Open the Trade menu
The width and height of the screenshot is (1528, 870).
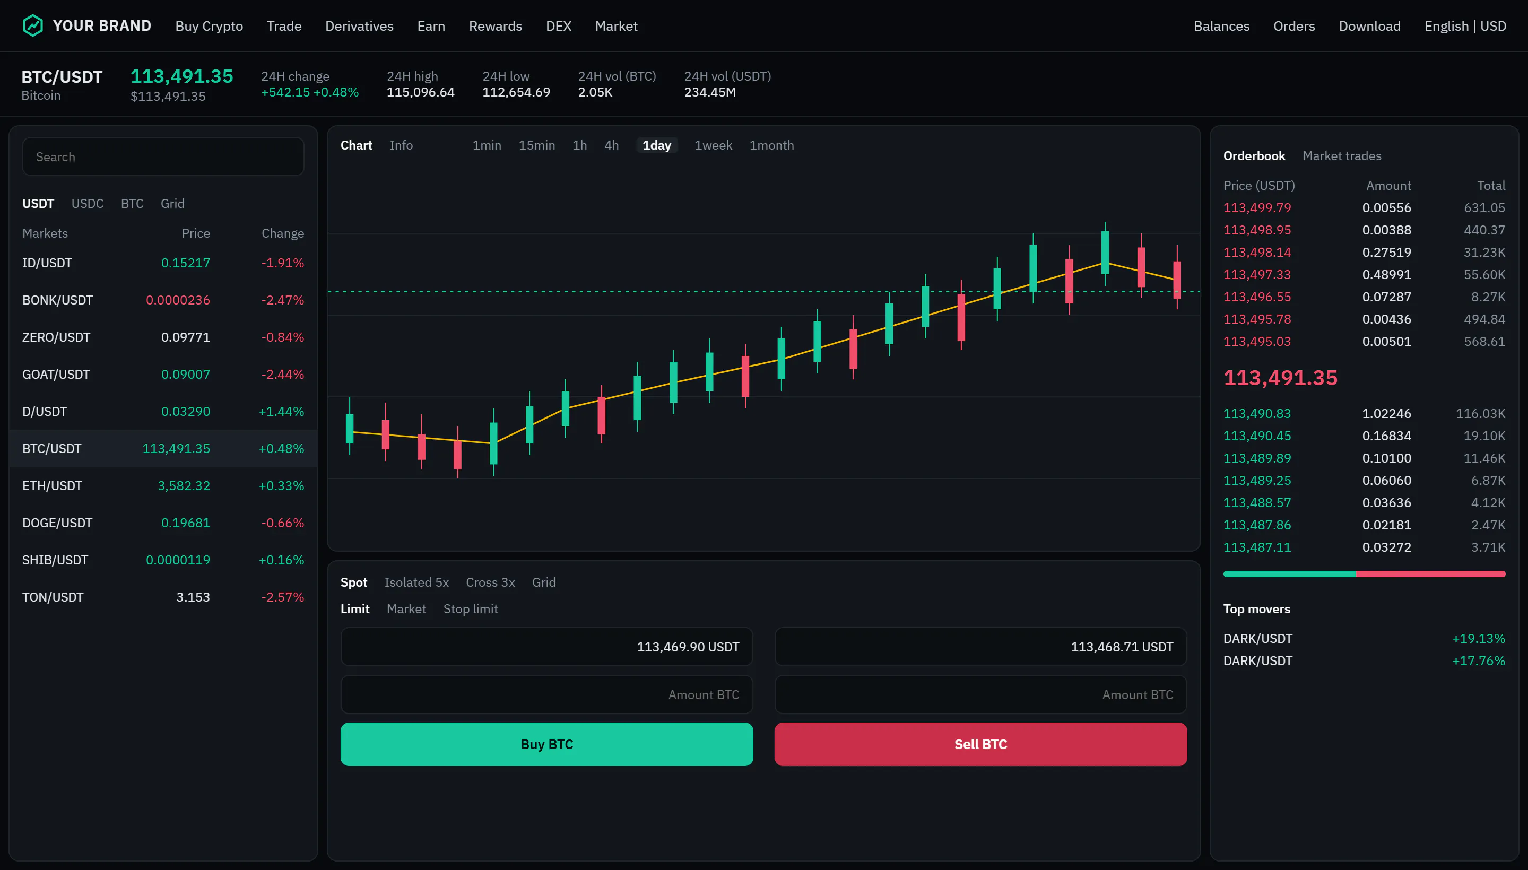[x=284, y=27]
